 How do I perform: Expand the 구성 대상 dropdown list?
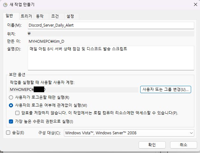click(x=129, y=133)
